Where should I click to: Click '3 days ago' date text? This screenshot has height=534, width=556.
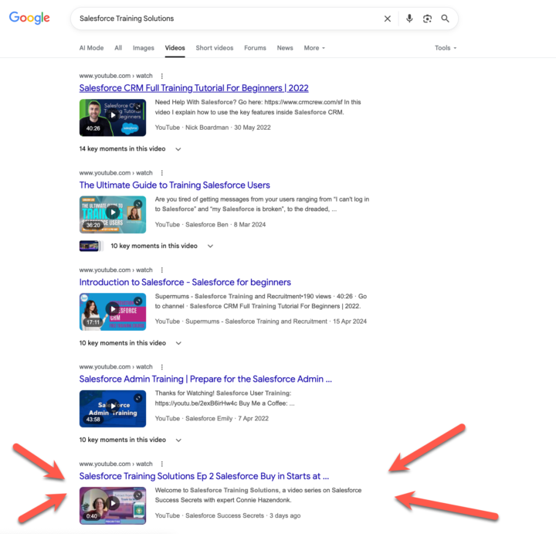click(285, 515)
